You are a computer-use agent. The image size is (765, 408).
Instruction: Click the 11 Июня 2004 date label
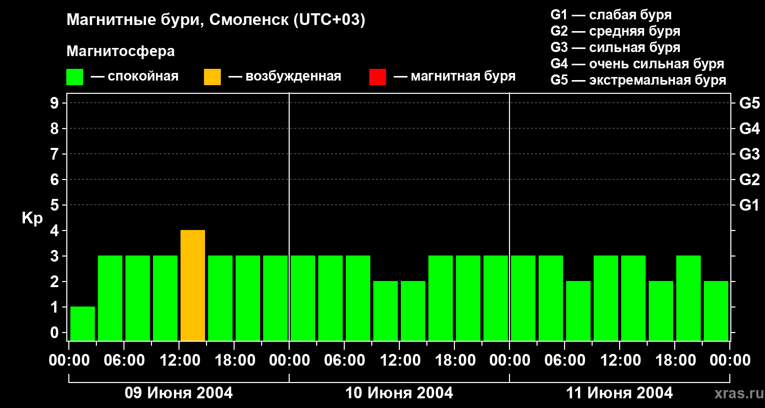(619, 393)
